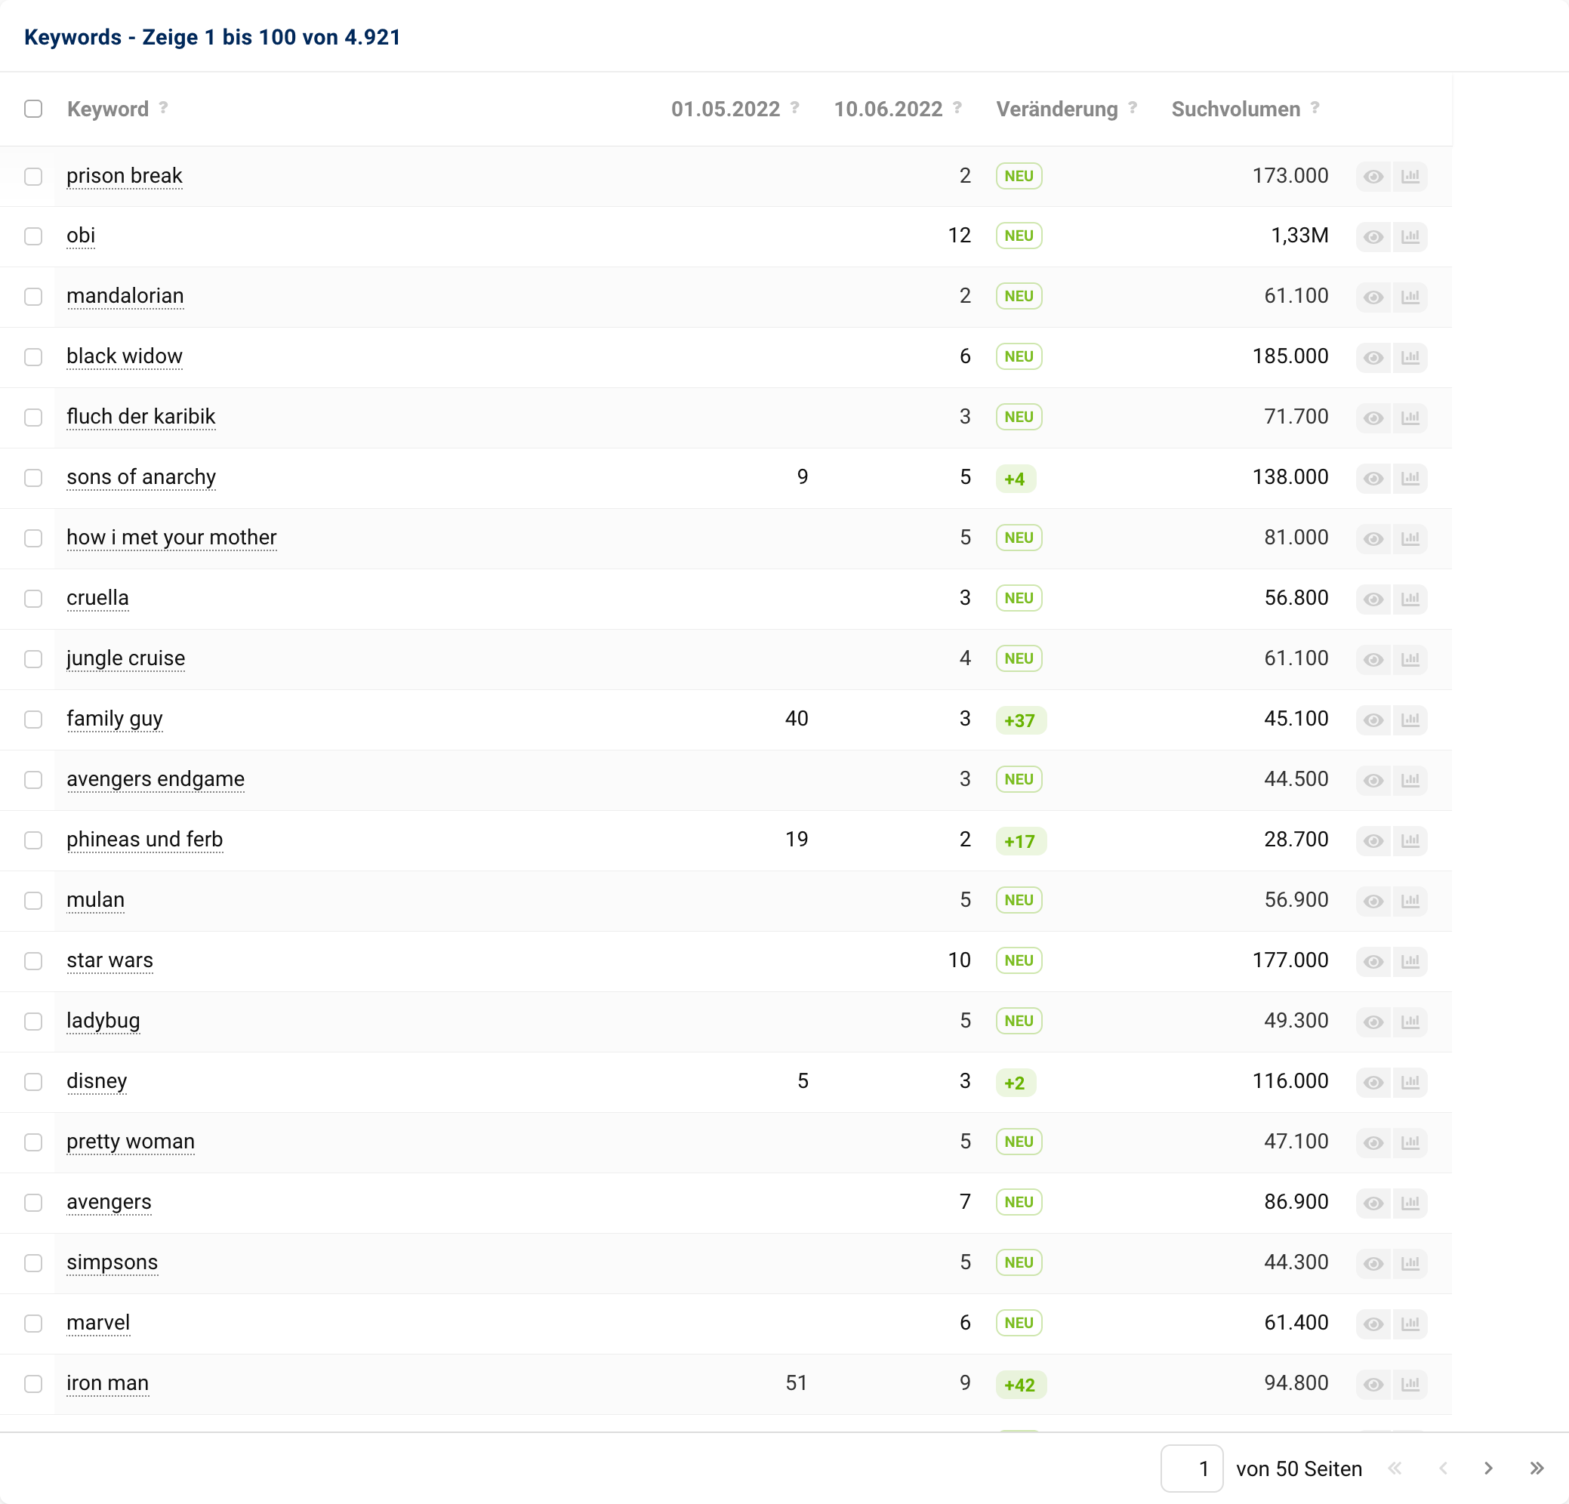Click the eye icon for prison break
1569x1504 pixels.
[1373, 176]
